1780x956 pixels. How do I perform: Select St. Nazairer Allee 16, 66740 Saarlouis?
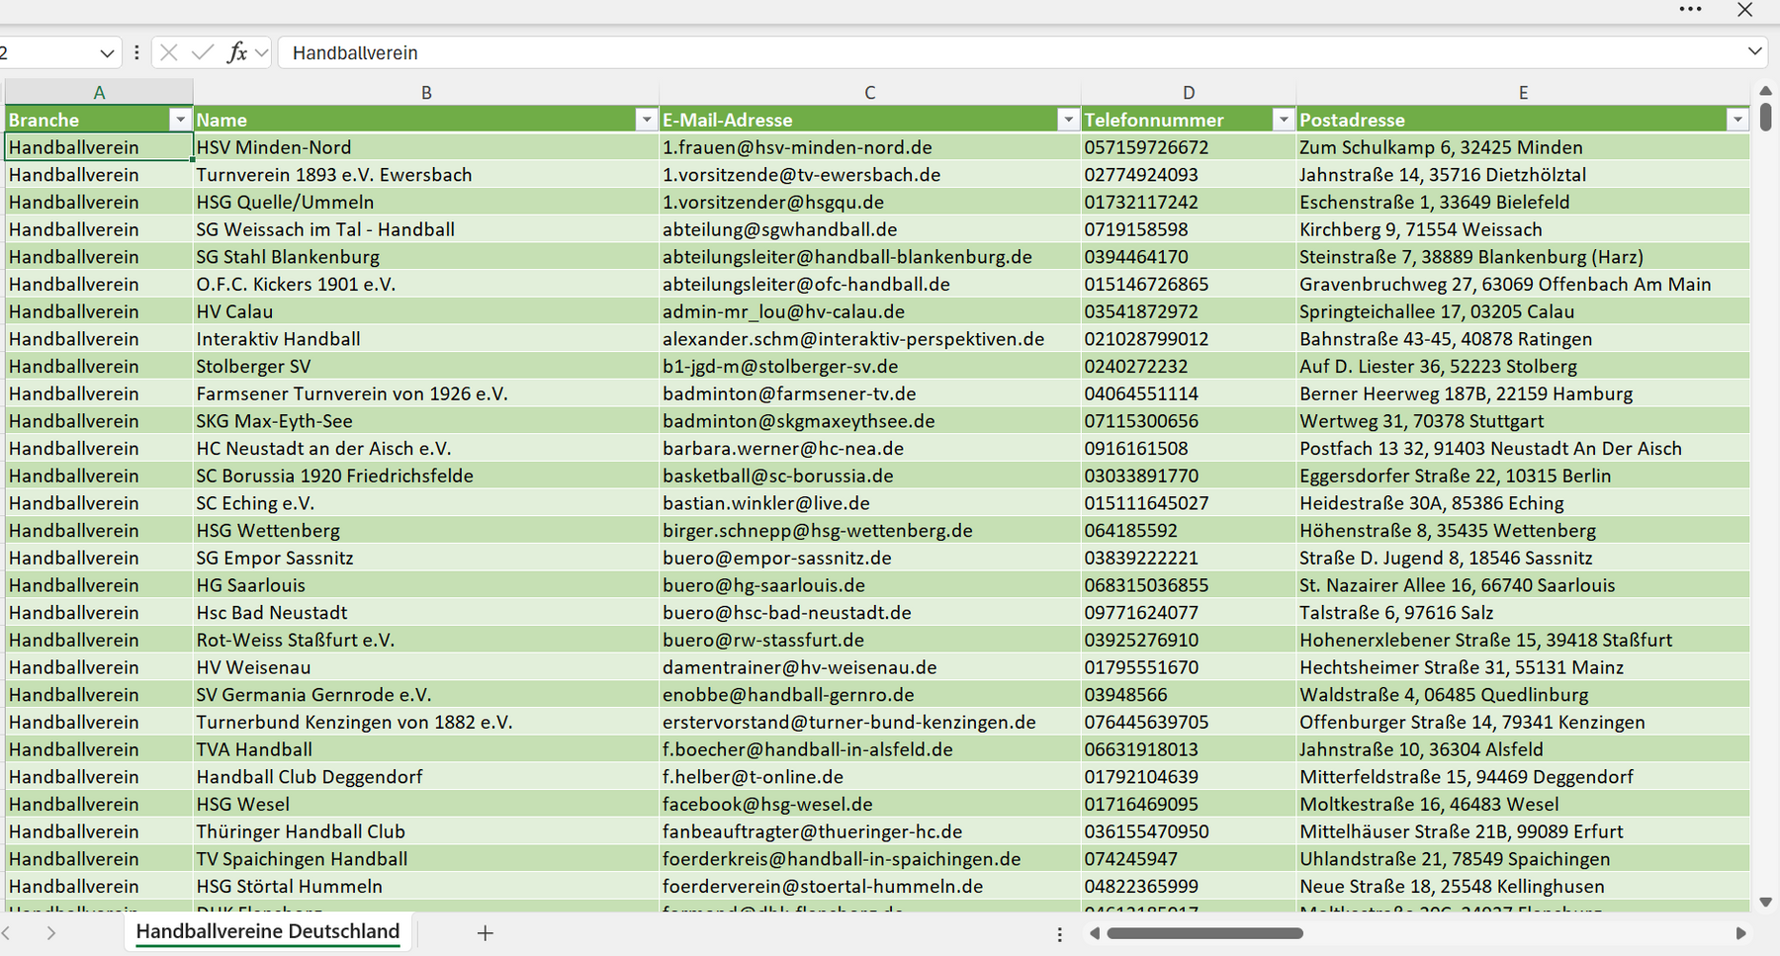point(1523,585)
